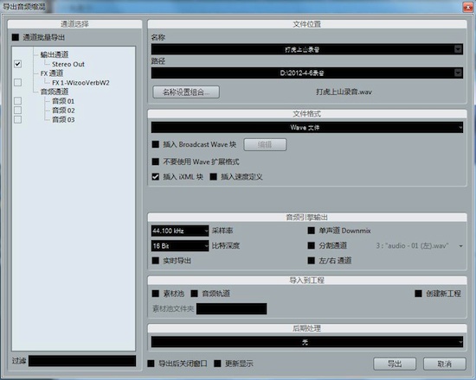This screenshot has height=380, width=476.
Task: Disable the 插入 iXML 块 checkbox
Action: coord(156,177)
